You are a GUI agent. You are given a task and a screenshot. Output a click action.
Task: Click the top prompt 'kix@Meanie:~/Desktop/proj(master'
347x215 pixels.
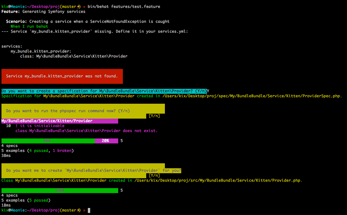pos(39,7)
